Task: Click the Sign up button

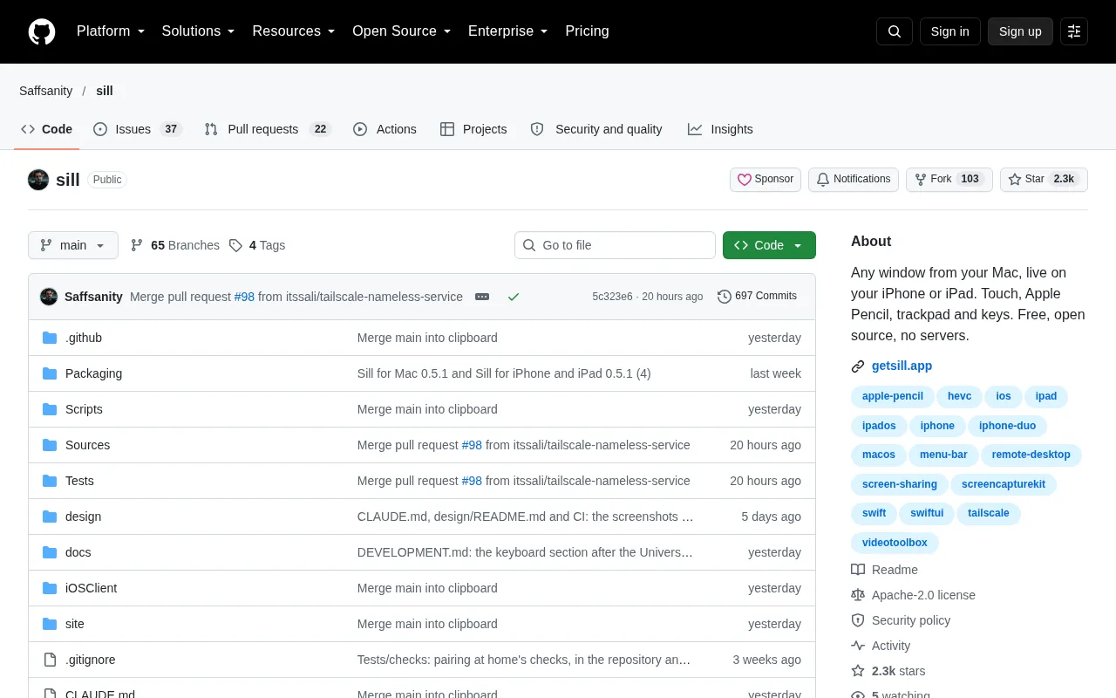Action: (1020, 31)
